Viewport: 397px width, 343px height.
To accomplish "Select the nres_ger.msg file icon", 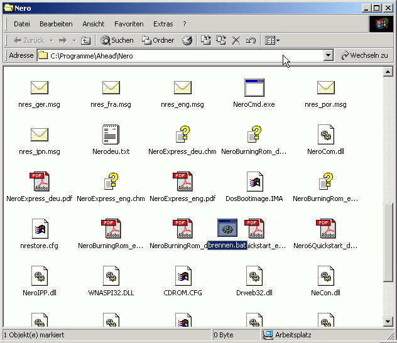I will coord(39,87).
